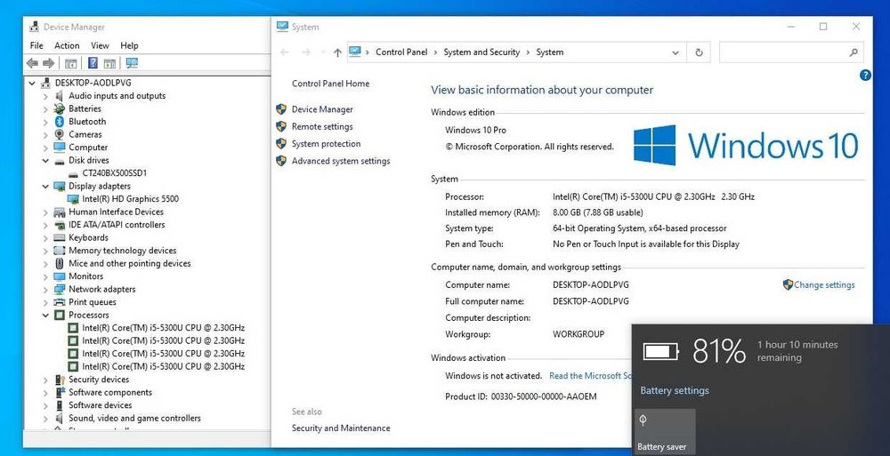Open the System address bar history dropdown
Viewport: 890px width, 456px height.
[676, 52]
